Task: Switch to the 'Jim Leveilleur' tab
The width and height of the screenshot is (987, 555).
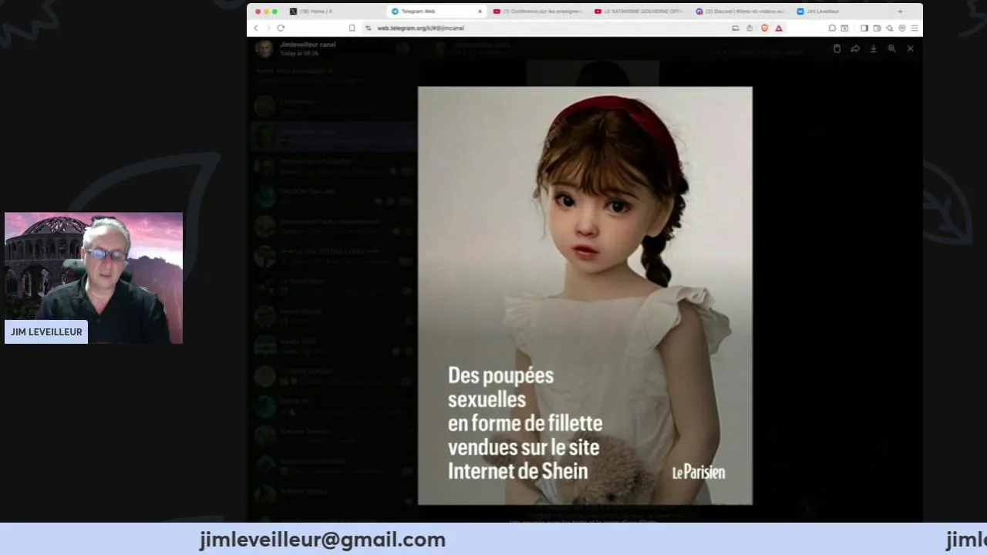Action: 840,12
